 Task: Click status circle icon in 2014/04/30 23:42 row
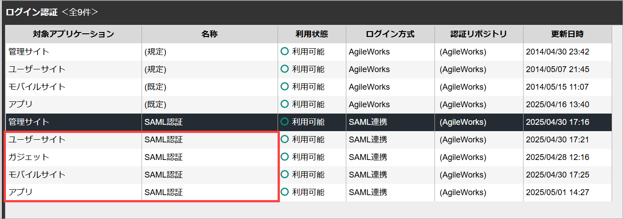tap(284, 51)
